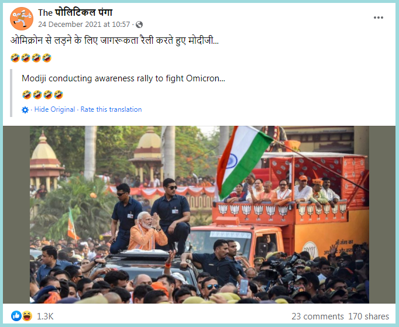Open translation settings gear icon
The width and height of the screenshot is (399, 327).
(x=25, y=110)
